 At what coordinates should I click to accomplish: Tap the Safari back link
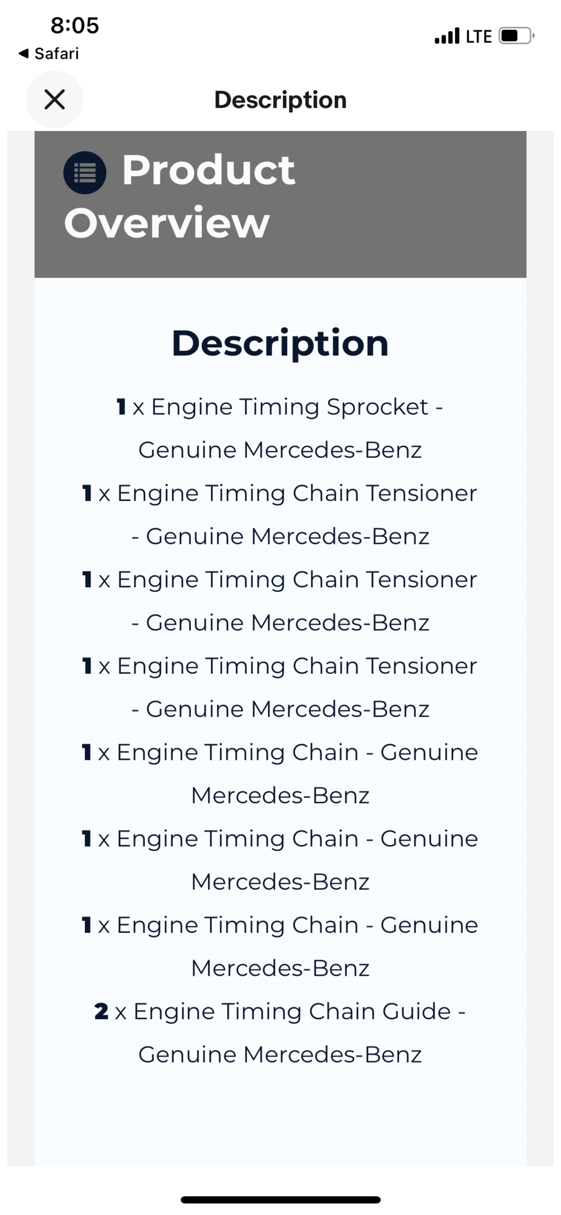pyautogui.click(x=56, y=54)
